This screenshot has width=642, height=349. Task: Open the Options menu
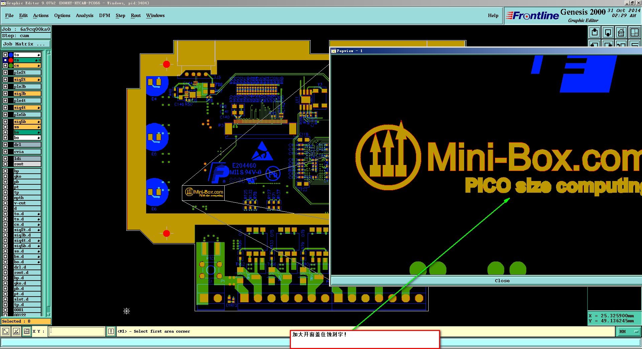[x=62, y=15]
